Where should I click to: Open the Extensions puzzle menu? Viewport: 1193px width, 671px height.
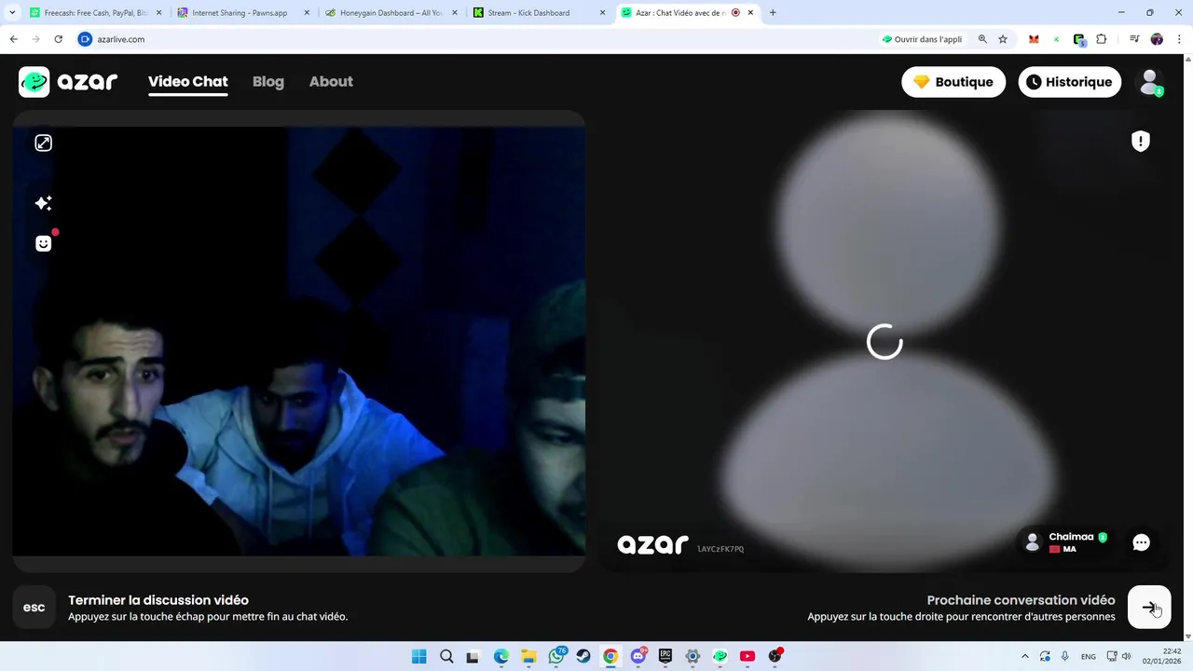point(1102,39)
